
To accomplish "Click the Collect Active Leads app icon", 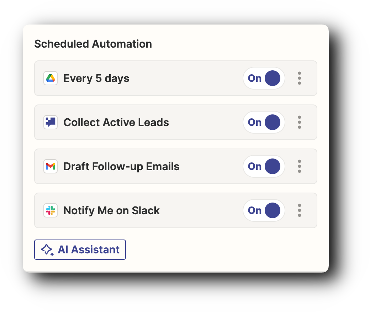I will 51,122.
